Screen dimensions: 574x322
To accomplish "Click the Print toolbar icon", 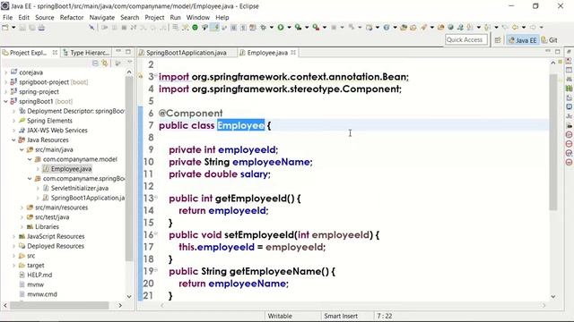I will click(41, 28).
